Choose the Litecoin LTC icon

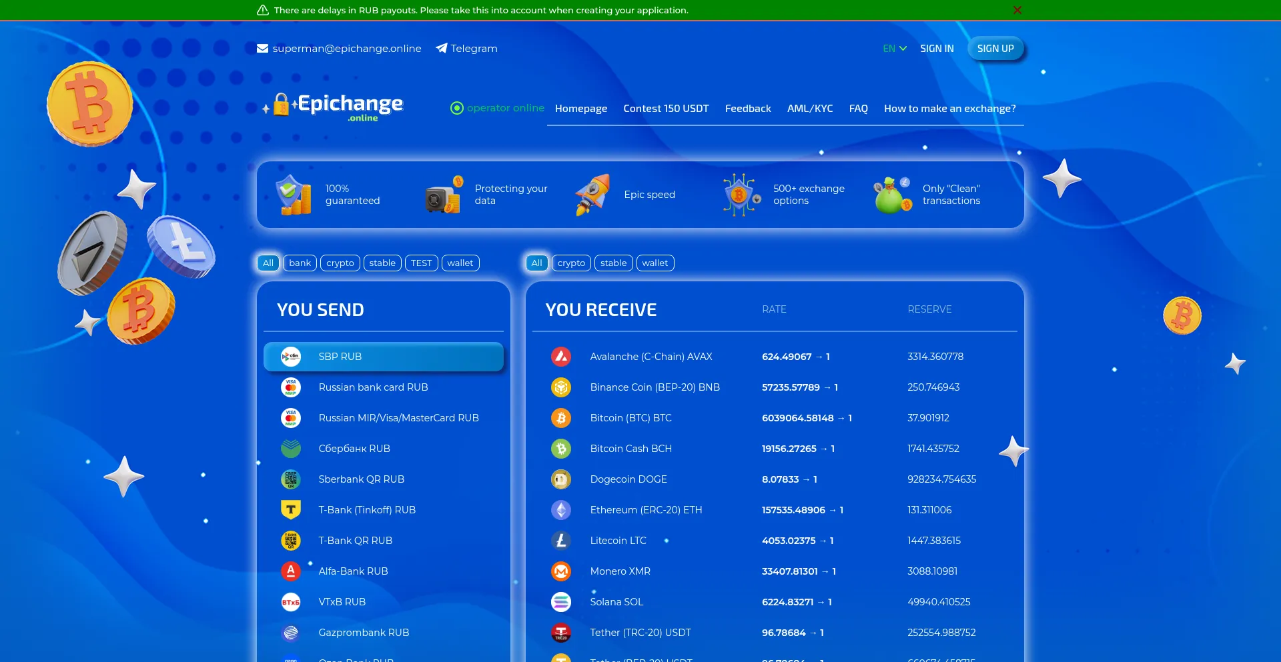pyautogui.click(x=561, y=541)
